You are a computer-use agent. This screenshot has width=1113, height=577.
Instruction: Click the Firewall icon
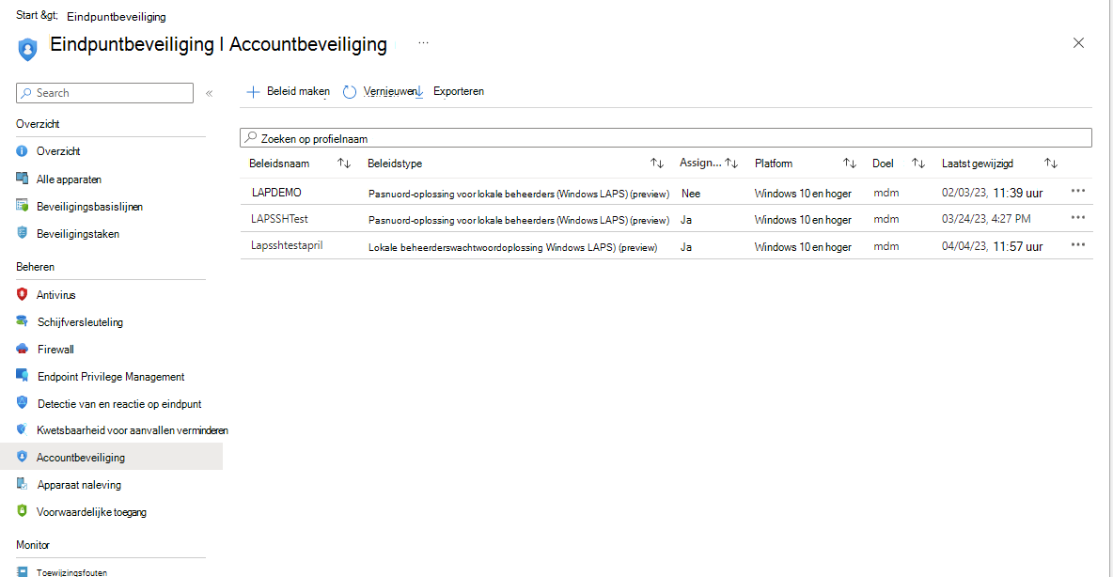click(22, 349)
